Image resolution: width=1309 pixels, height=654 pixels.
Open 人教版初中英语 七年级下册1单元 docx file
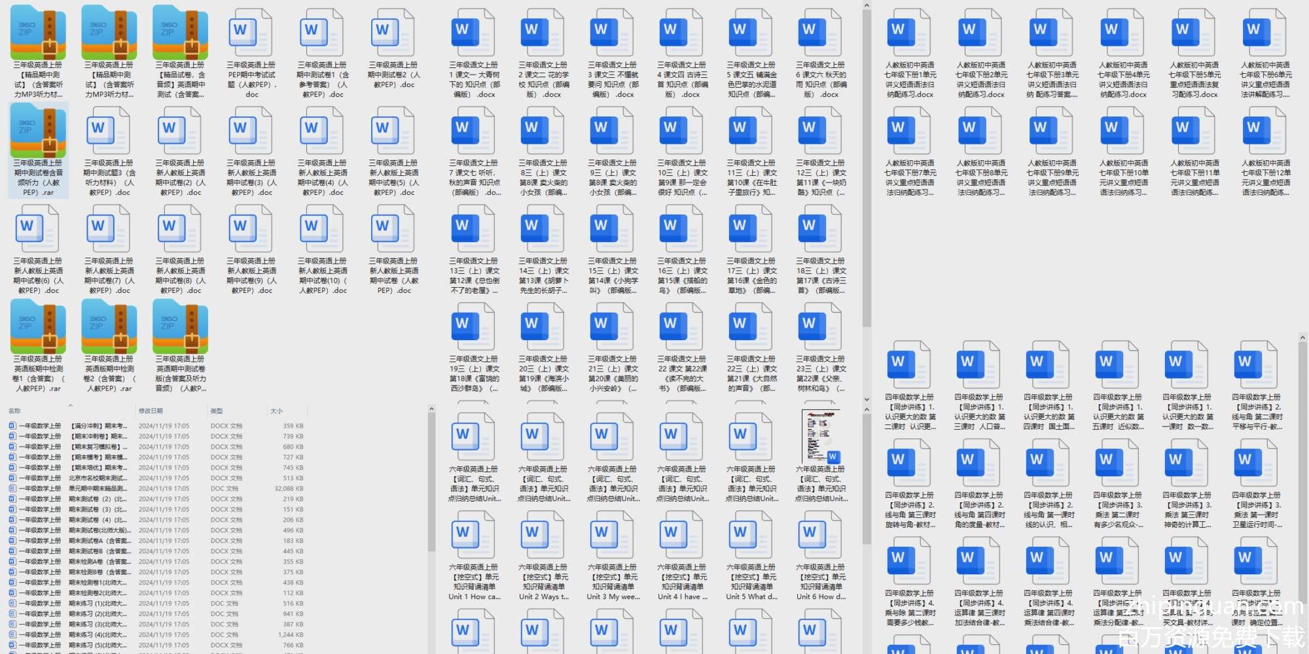909,52
